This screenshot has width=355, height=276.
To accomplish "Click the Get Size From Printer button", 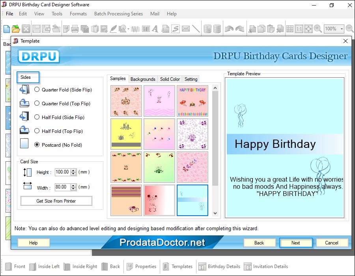I will [x=56, y=201].
